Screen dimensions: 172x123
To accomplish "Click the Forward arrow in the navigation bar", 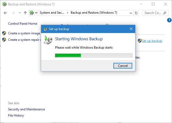I will tap(13, 13).
